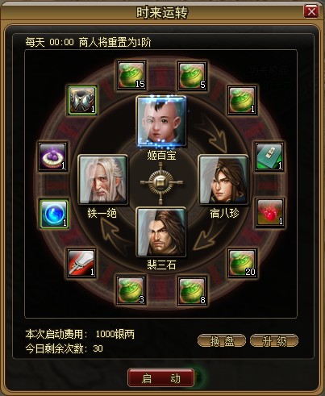Click the red fruit reward icon
325x396 pixels.
point(269,213)
